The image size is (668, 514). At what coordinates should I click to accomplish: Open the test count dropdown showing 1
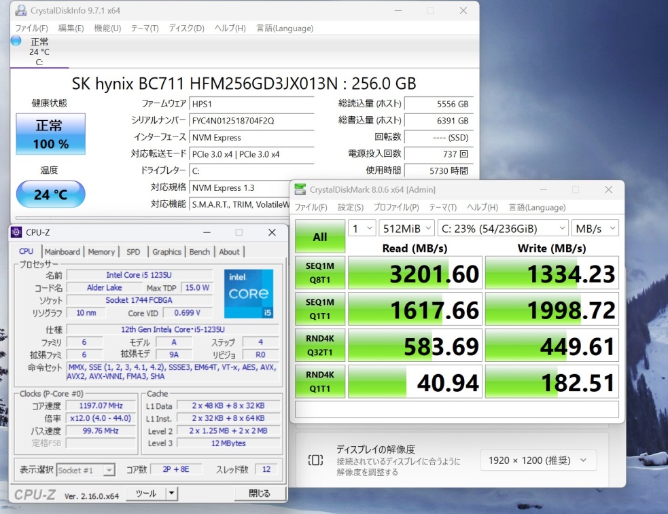click(x=362, y=228)
